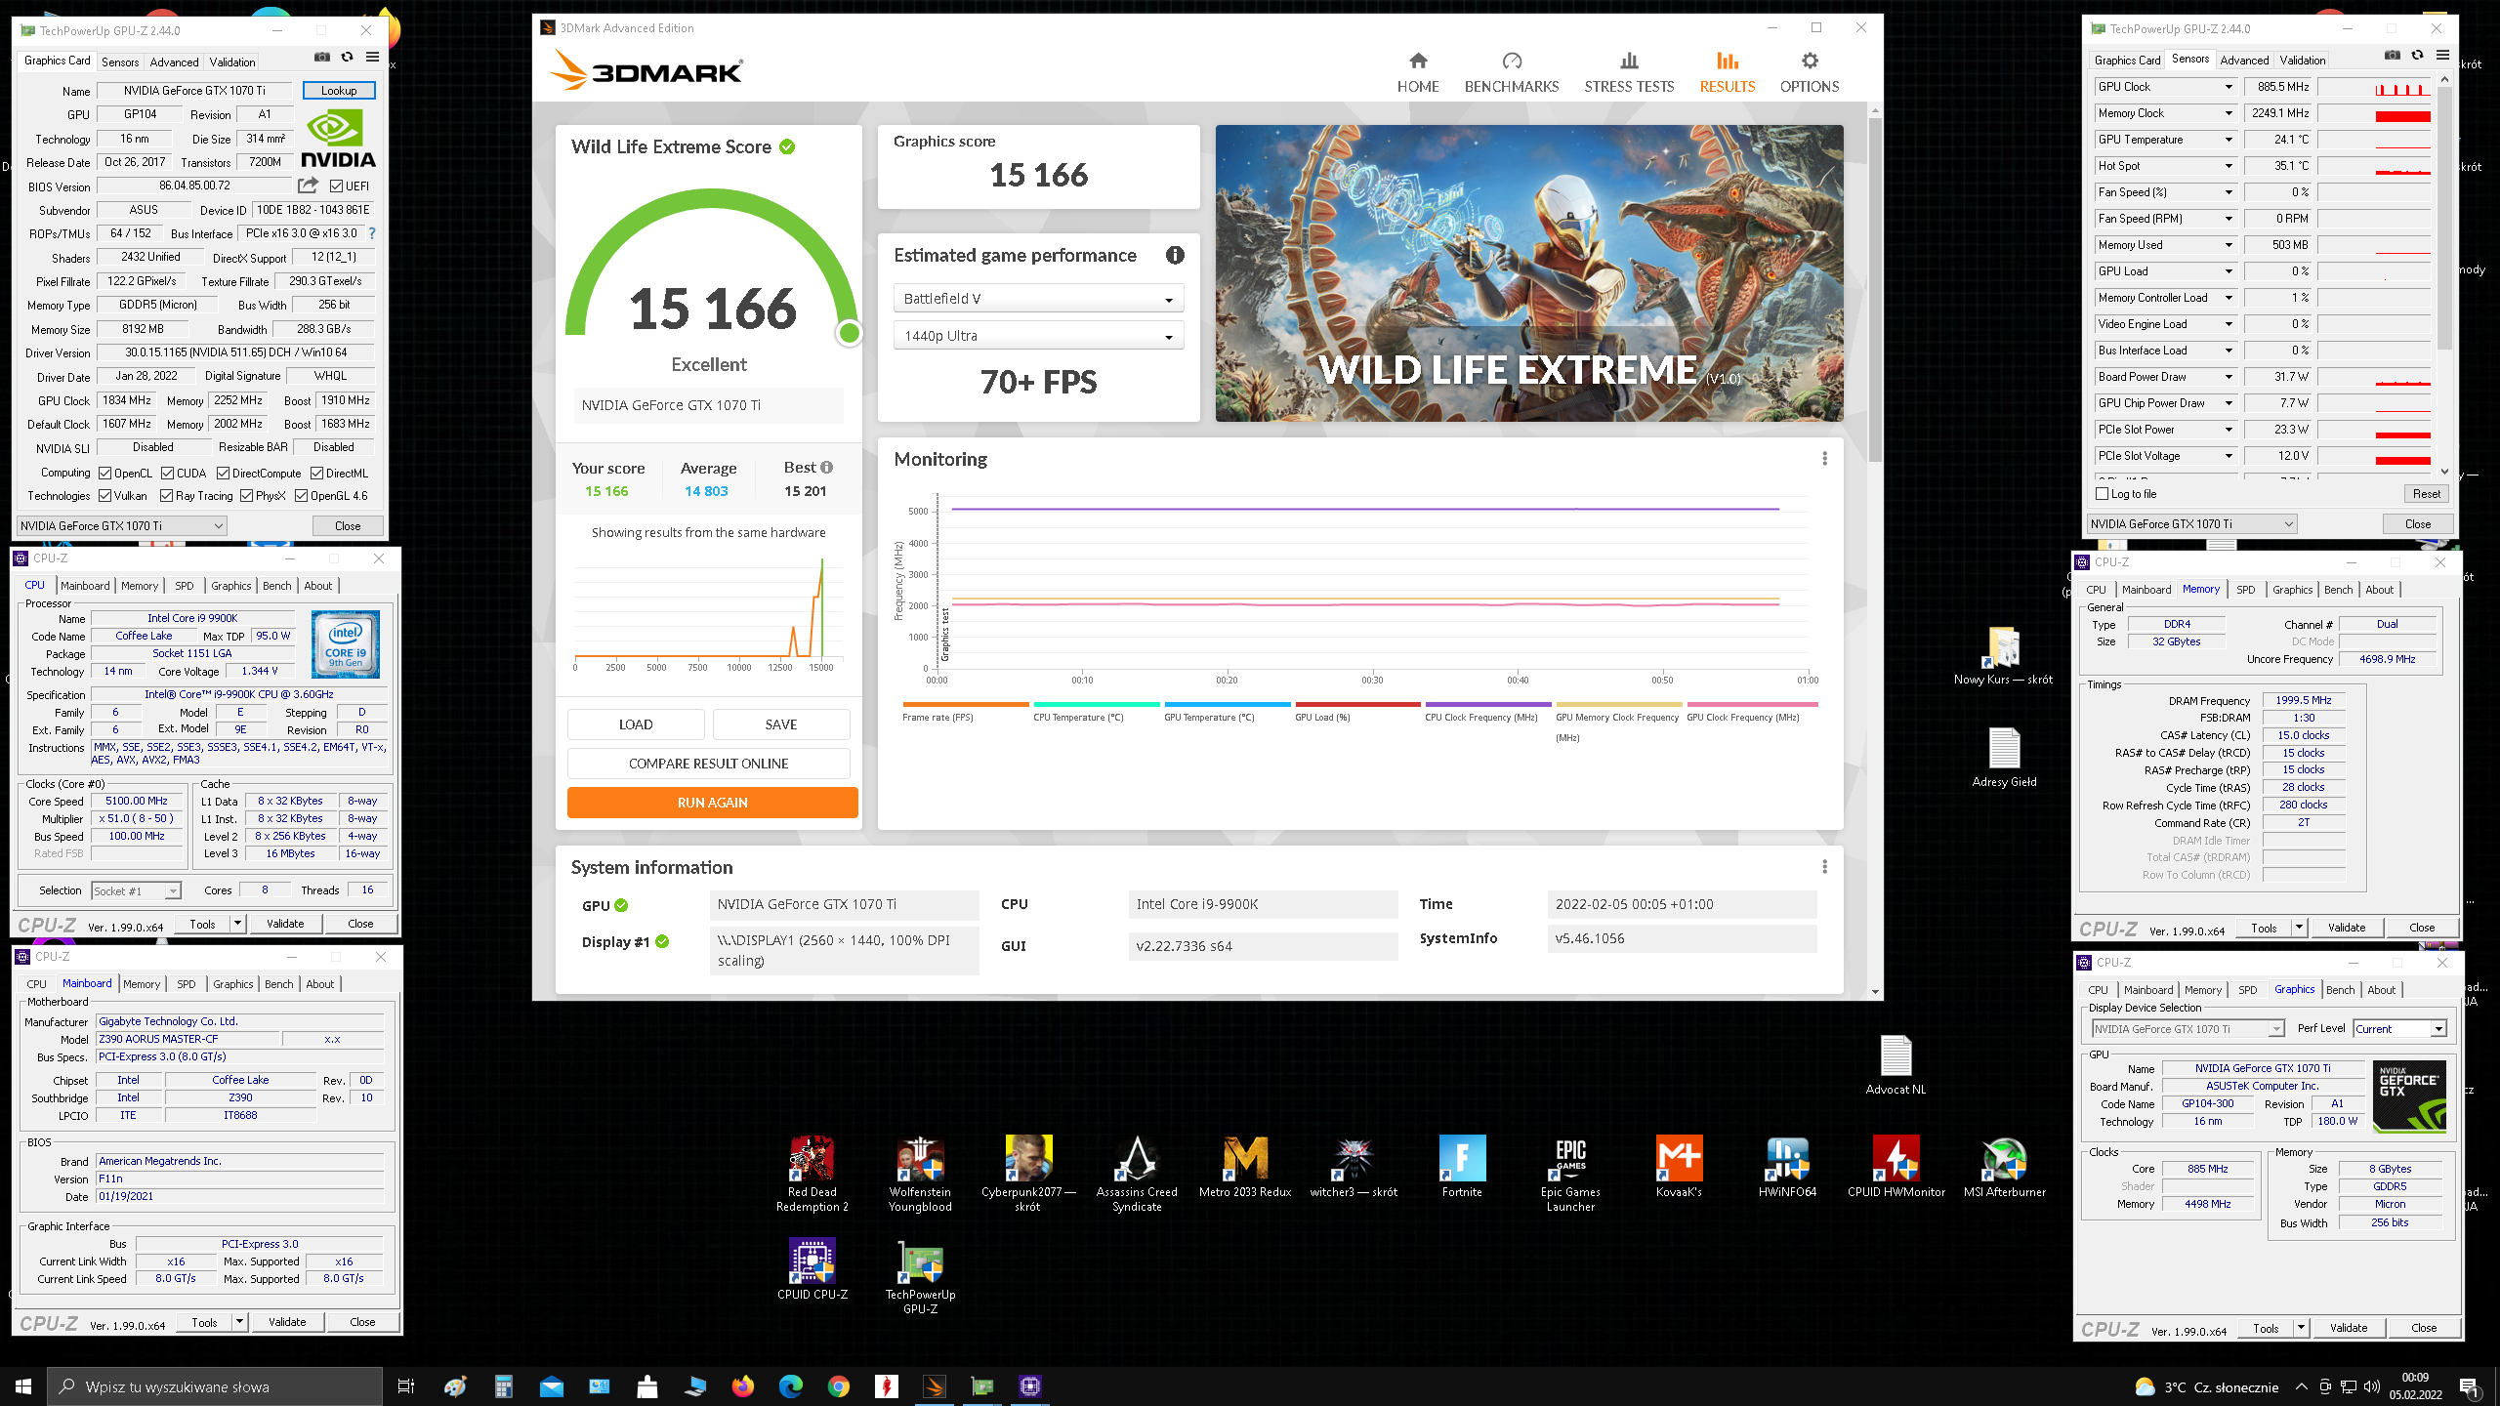Open the Validation tab in right GPU-Z window

click(2303, 60)
